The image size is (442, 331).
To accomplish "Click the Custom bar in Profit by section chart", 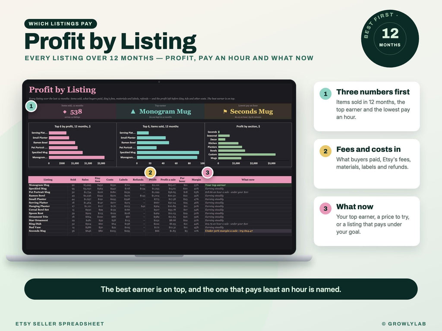I will pyautogui.click(x=247, y=154).
